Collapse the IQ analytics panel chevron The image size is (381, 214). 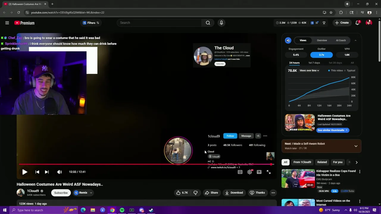[x=355, y=40]
